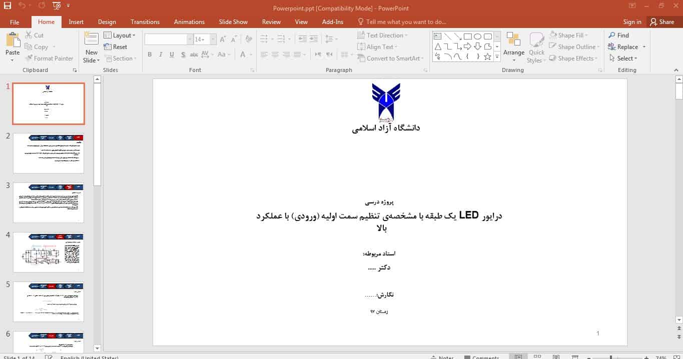
Task: Open Clipboard dialog launcher
Action: [75, 70]
